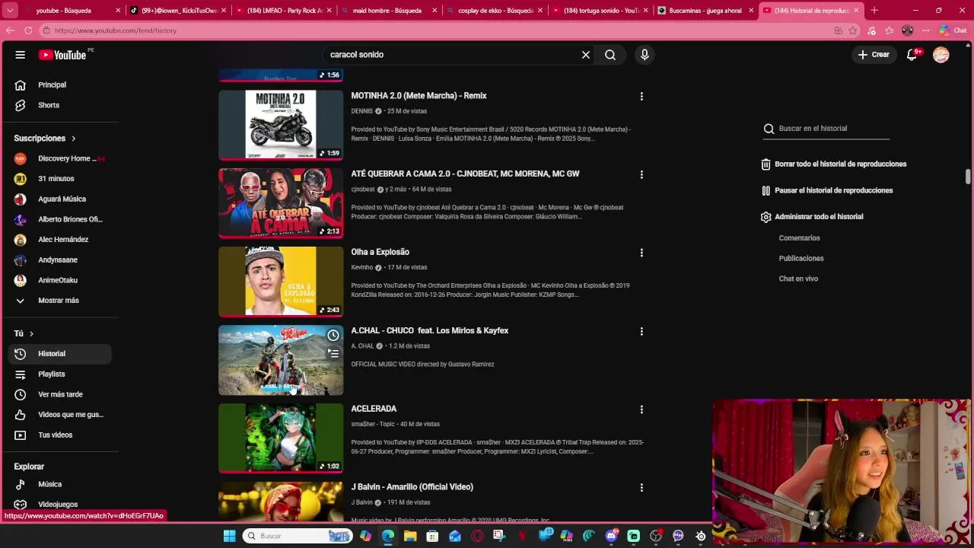
Task: Open options for J Balvin Amarillo video
Action: (x=641, y=487)
